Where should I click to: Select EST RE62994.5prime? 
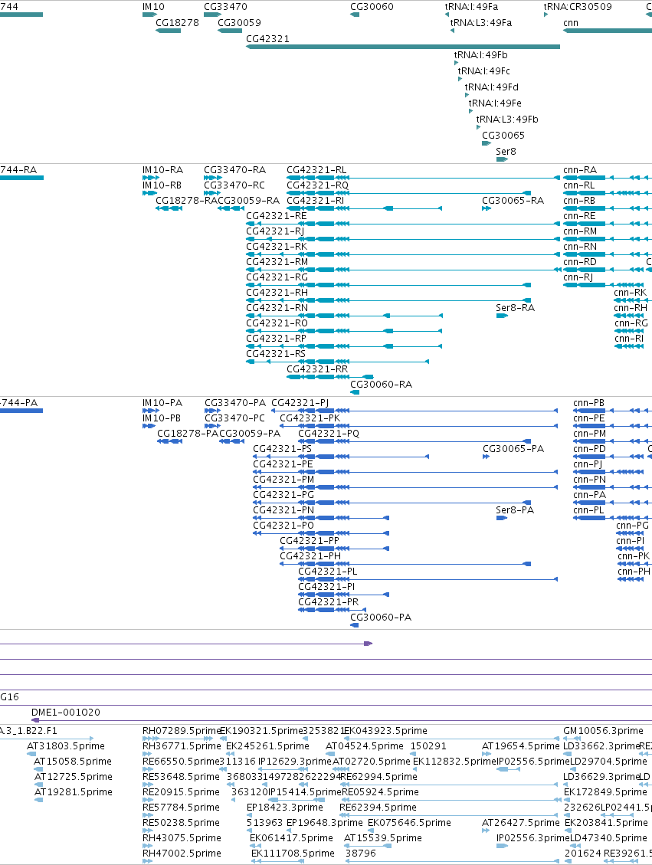click(379, 776)
